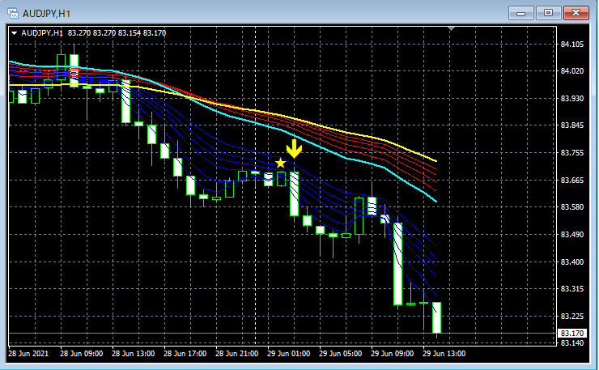Screen dimensions: 599x370
Task: Click the 29 Jun 09:00 time label
Action: 392,354
